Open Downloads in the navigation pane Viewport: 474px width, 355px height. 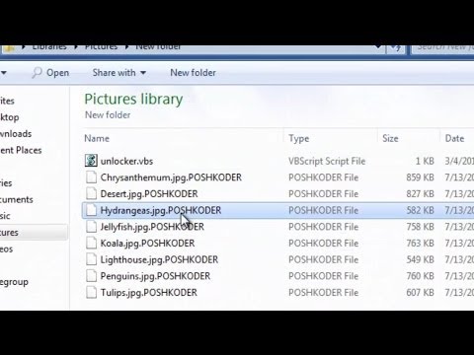pyautogui.click(x=16, y=134)
